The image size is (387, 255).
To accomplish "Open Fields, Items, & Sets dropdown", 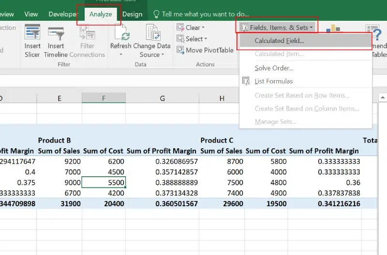I will tap(278, 28).
